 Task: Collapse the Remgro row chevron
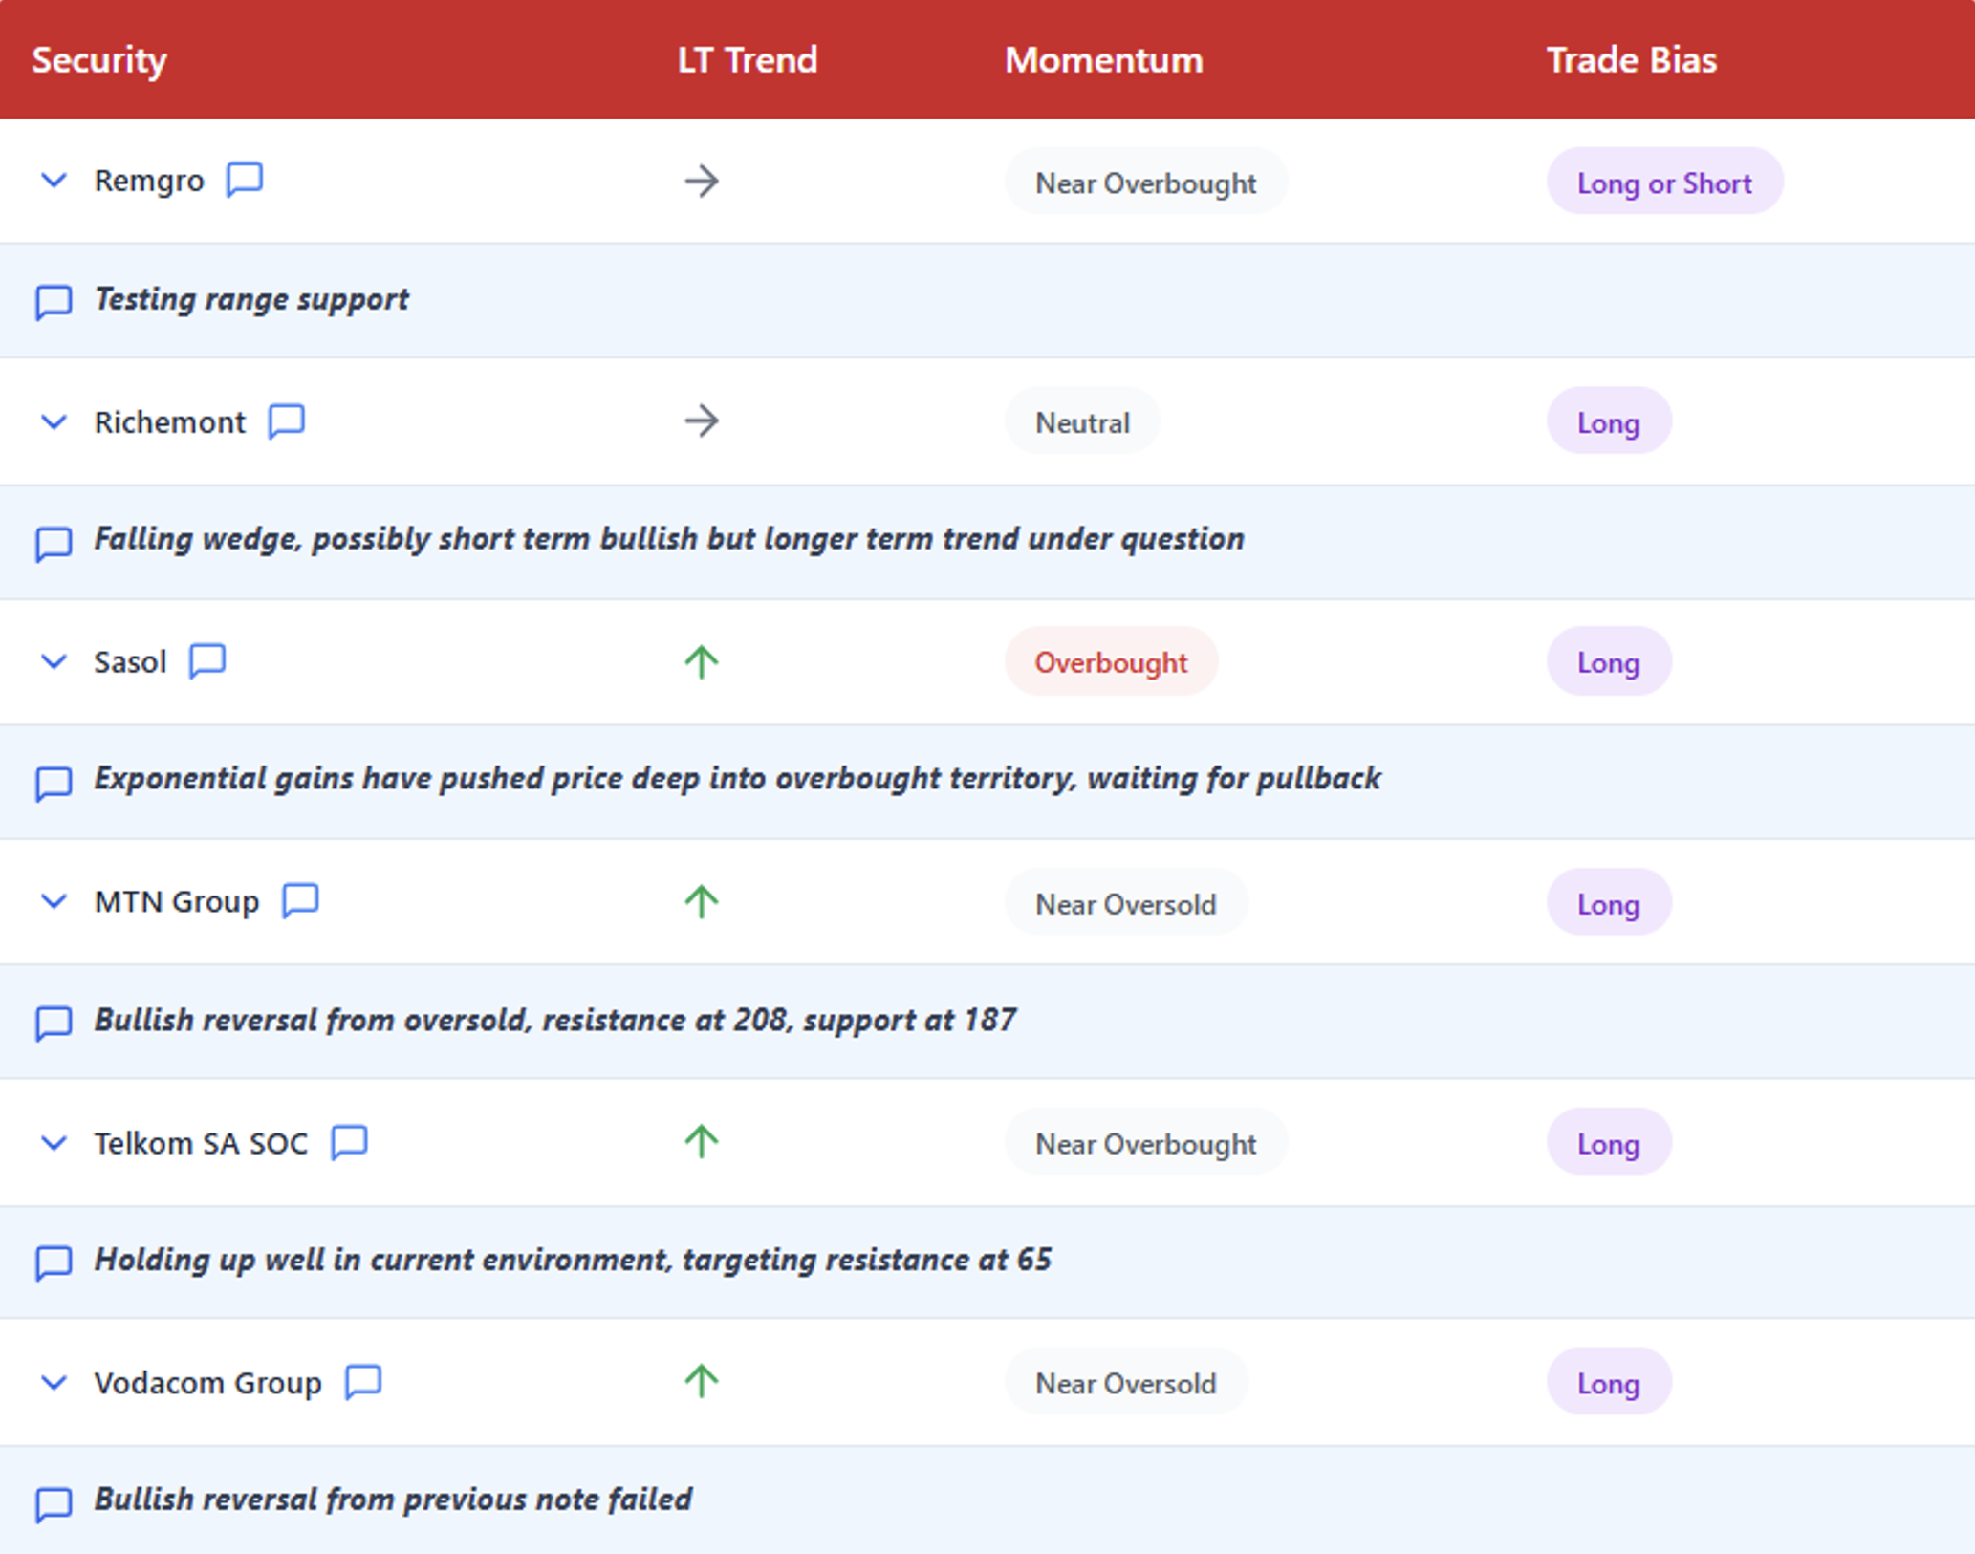54,180
